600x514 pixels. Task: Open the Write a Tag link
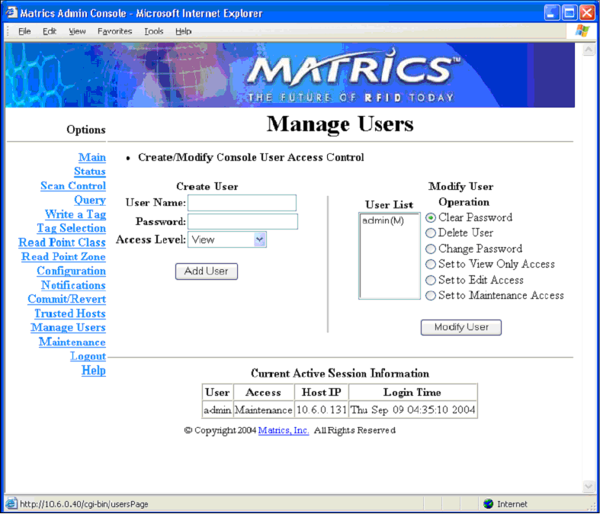click(75, 214)
